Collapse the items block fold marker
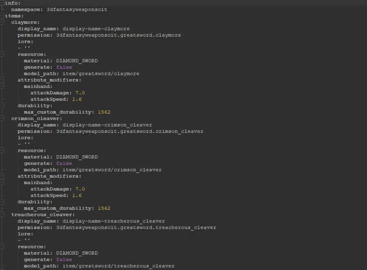The width and height of the screenshot is (367, 270). click(2, 16)
